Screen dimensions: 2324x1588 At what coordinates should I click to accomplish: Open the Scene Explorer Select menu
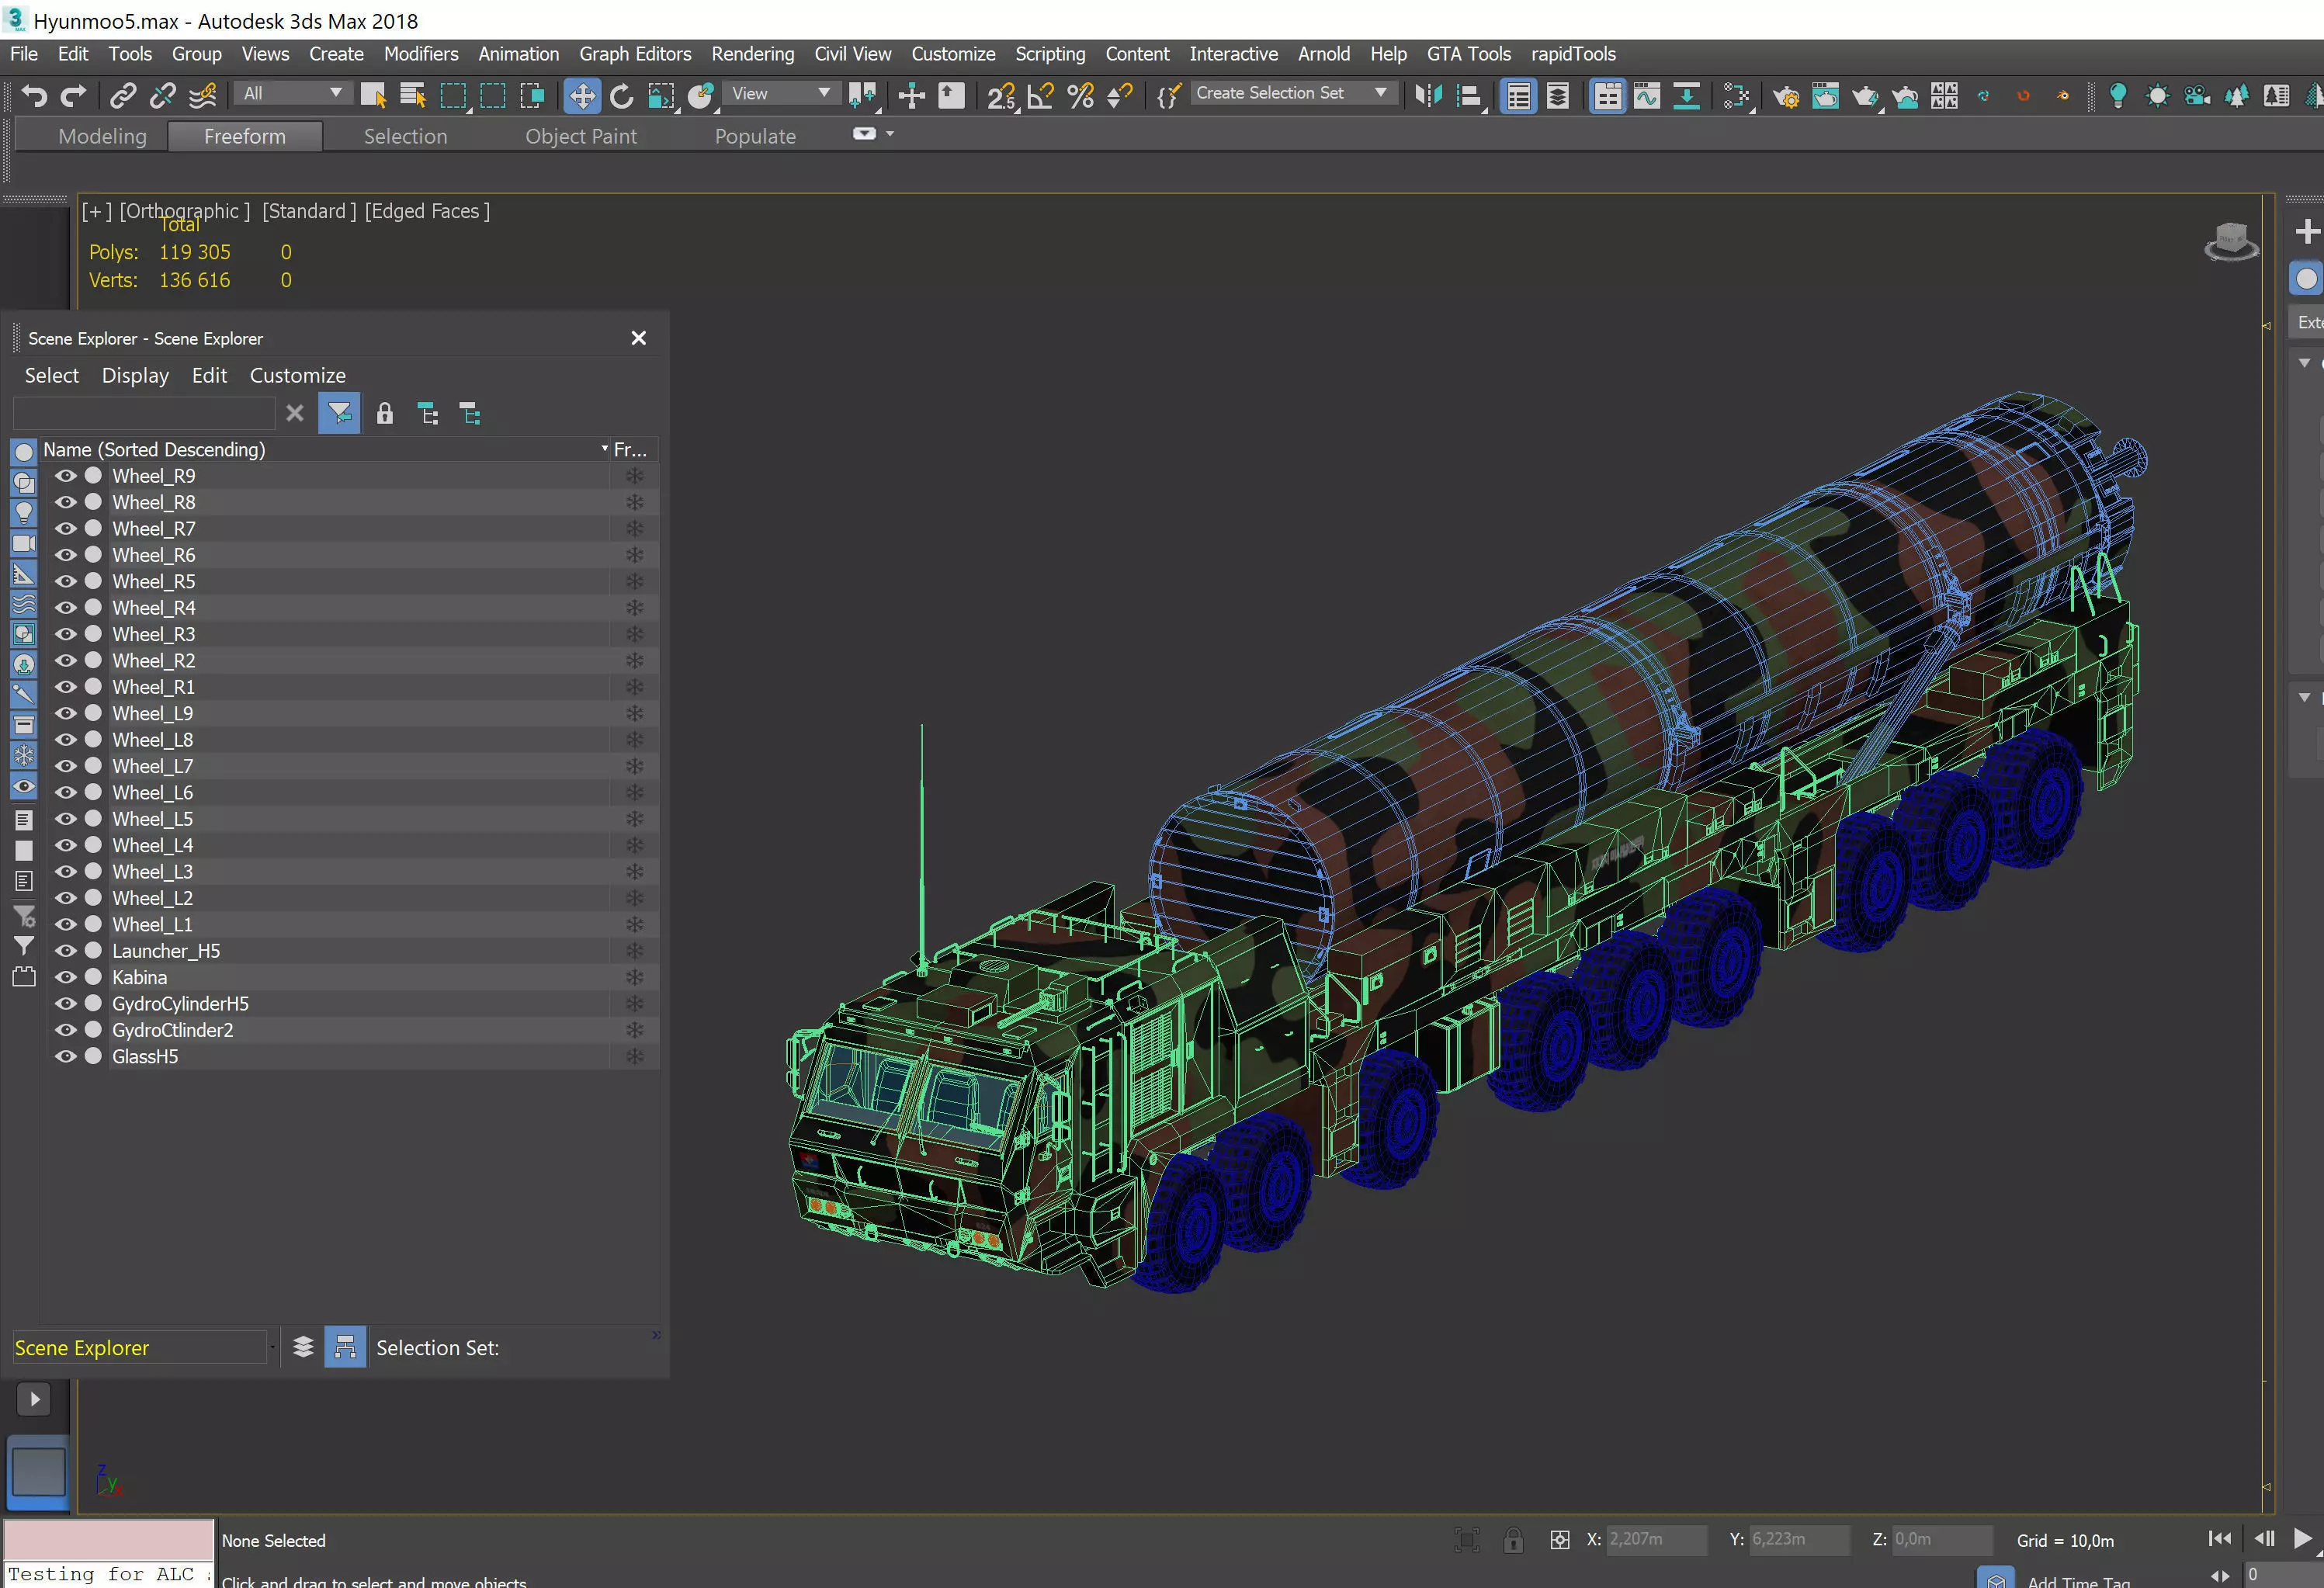pyautogui.click(x=52, y=375)
